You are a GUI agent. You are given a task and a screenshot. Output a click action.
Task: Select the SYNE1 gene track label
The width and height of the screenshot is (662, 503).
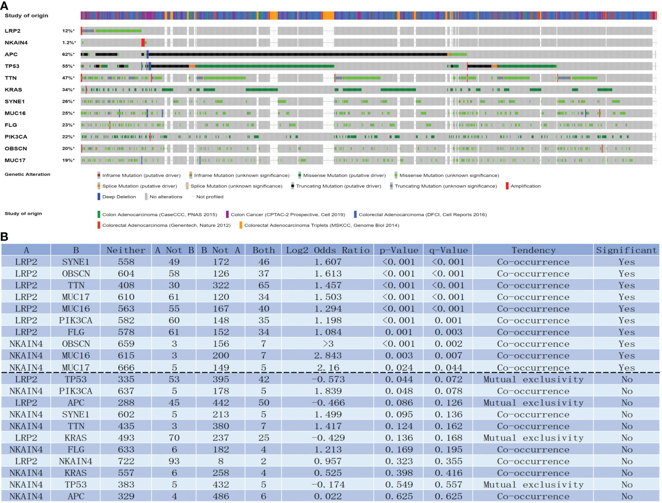point(15,102)
